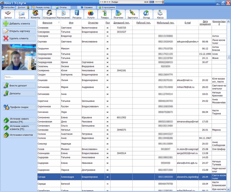Sort by Домашний тел. column header
Viewport: 231px width, 192px height.
(121, 23)
